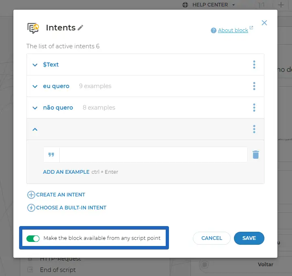Collapse the open unnamed intent
This screenshot has height=276, width=292.
(35, 129)
